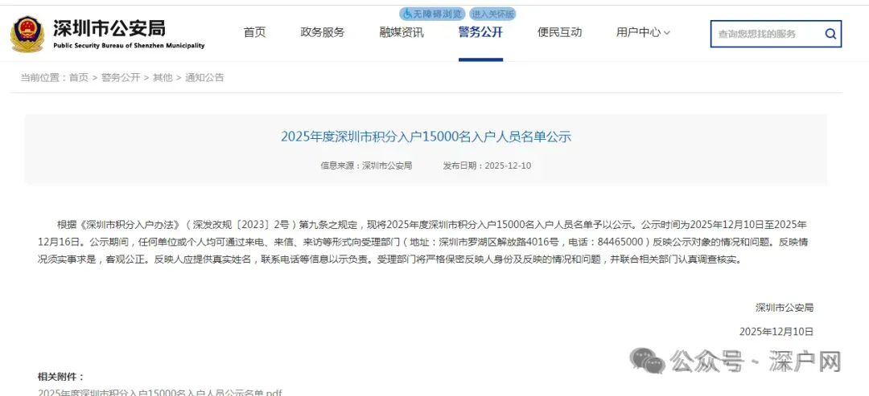Open 无障碍浏览 accessible browsing mode

coord(433,14)
